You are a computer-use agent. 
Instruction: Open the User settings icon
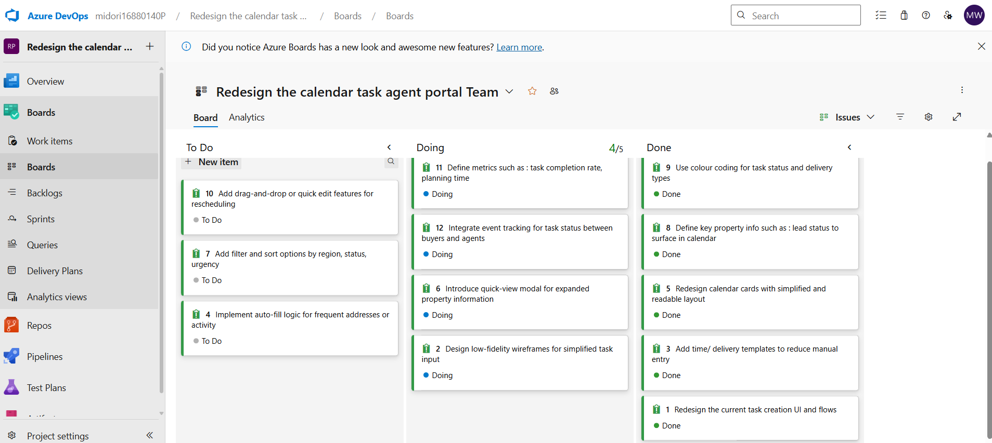click(x=948, y=16)
